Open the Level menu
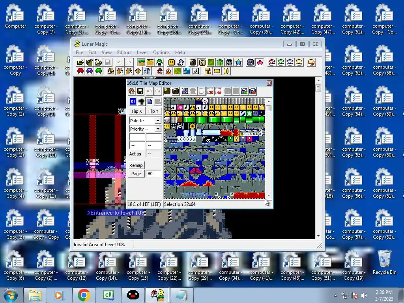 tap(142, 52)
